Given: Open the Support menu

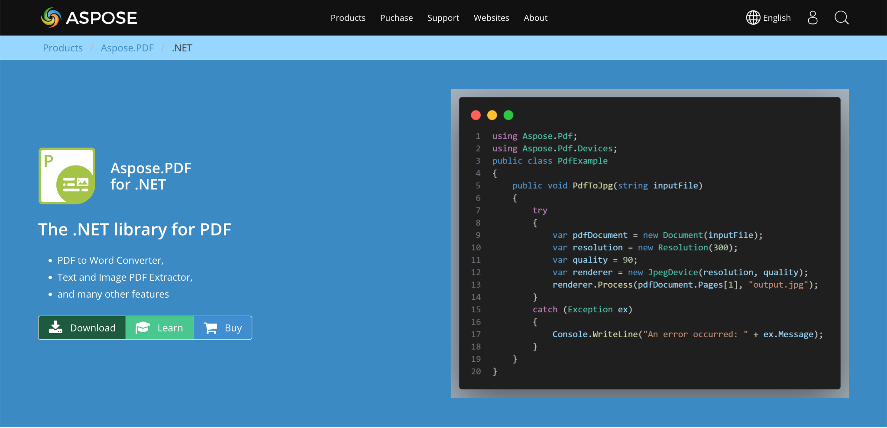Looking at the screenshot, I should 443,18.
